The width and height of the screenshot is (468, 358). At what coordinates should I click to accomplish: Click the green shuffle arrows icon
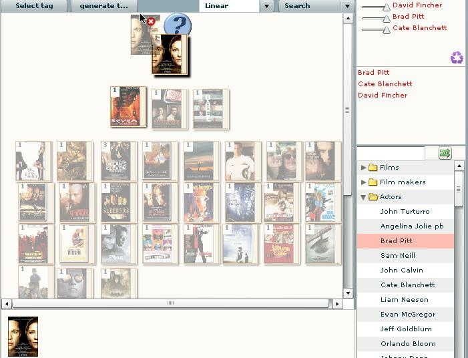[445, 153]
